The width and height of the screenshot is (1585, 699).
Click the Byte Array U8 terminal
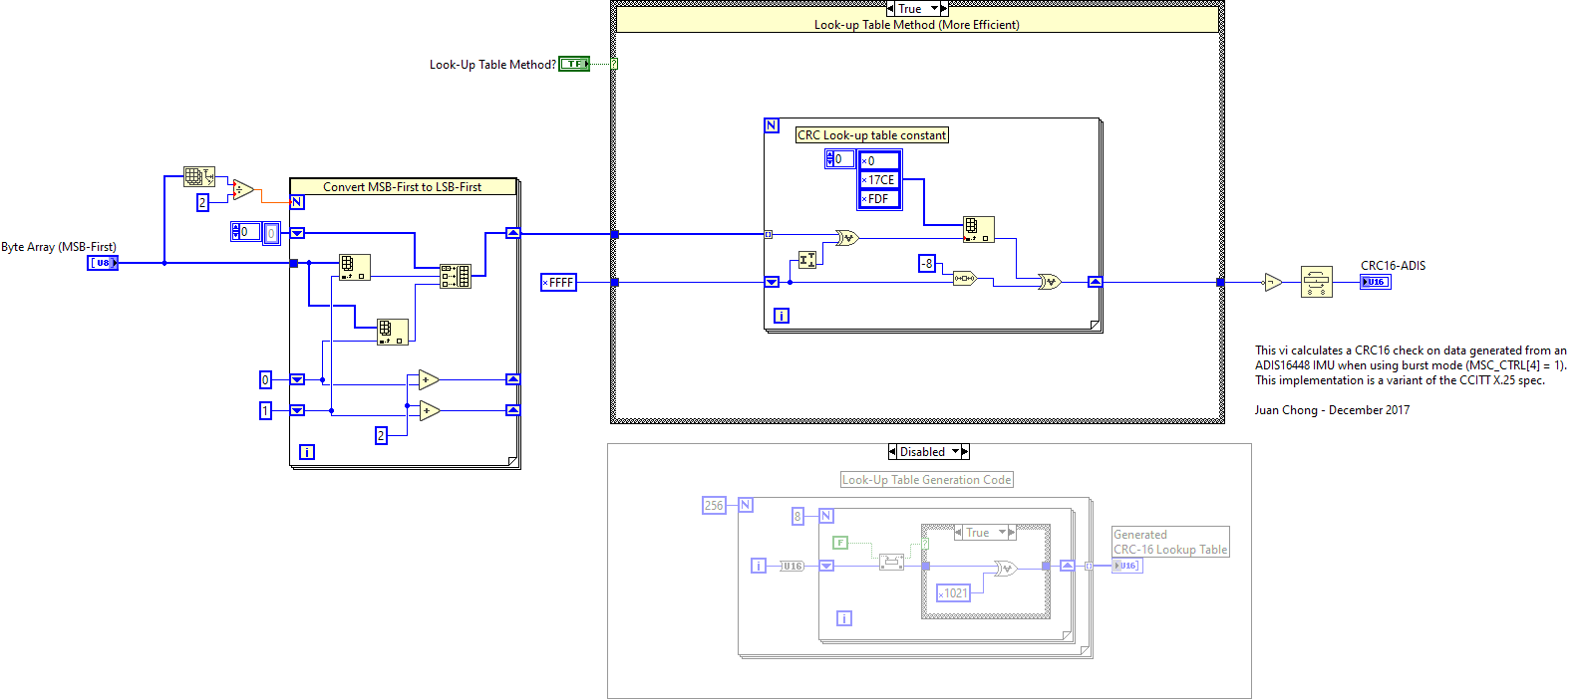pos(103,263)
